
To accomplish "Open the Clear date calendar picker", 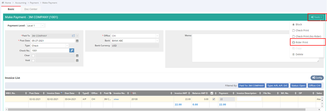I will 77,55.
